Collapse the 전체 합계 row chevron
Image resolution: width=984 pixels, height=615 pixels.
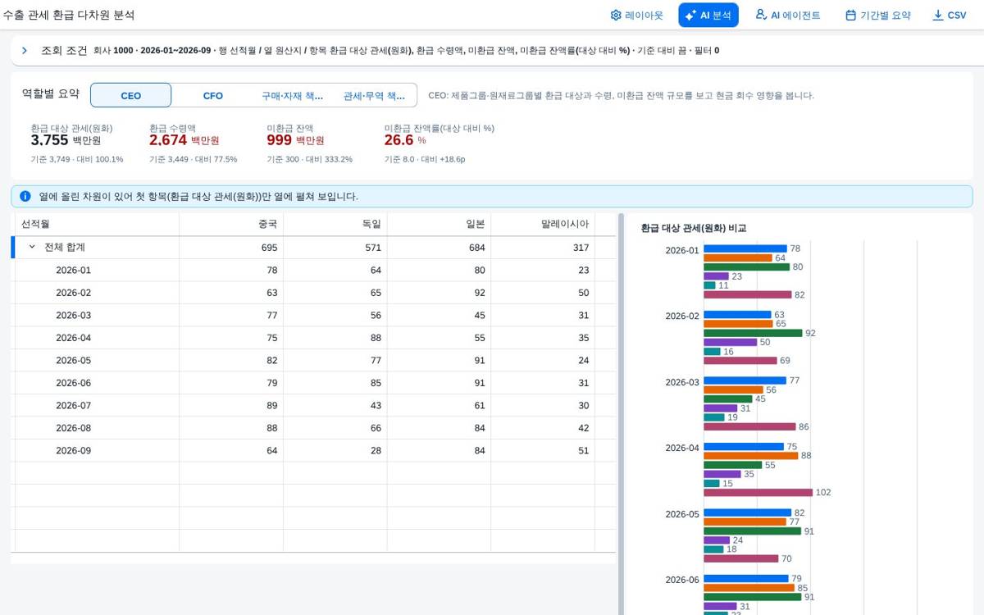(x=32, y=247)
